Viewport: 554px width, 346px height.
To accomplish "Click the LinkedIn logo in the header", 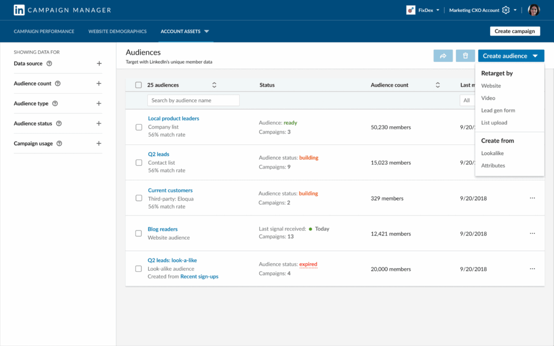I will coord(19,10).
